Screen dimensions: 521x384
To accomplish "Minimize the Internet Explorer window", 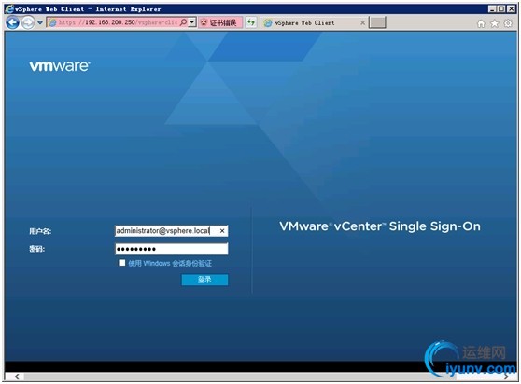I will pyautogui.click(x=492, y=9).
